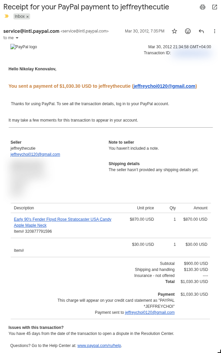The image size is (221, 353).
Task: Star this PayPal receipt message
Action: 174,31
